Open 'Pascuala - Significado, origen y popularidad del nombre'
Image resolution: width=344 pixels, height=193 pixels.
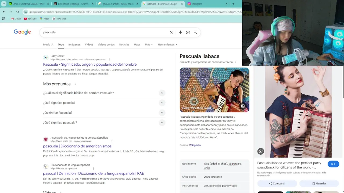(x=90, y=65)
